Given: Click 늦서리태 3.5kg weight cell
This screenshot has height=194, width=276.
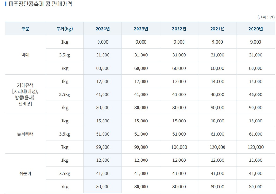Looking at the screenshot, I should pos(64,134).
